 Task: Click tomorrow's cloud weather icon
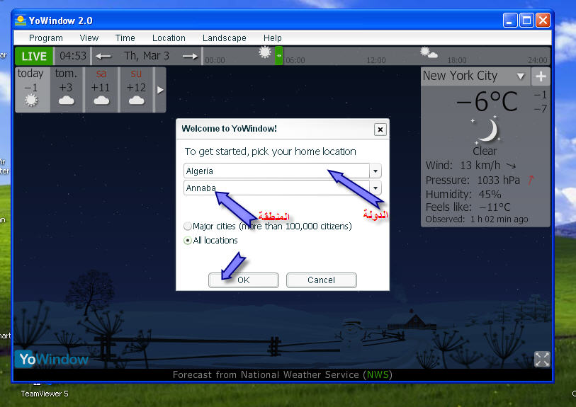[66, 101]
